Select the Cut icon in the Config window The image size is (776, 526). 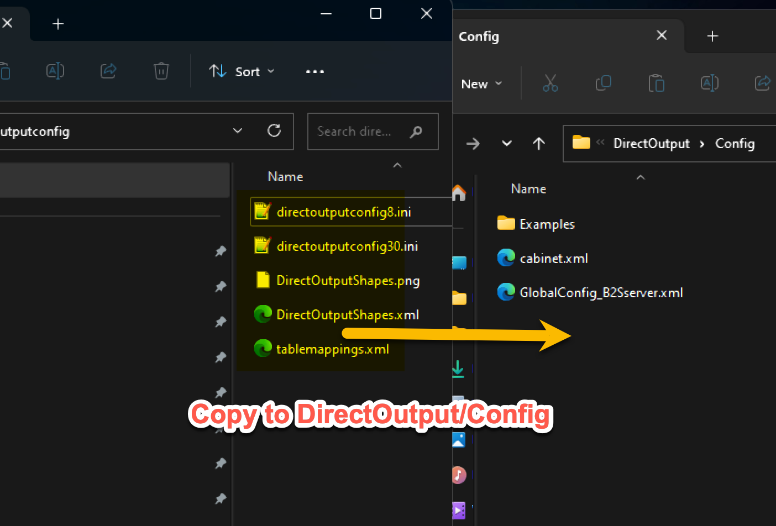tap(550, 83)
